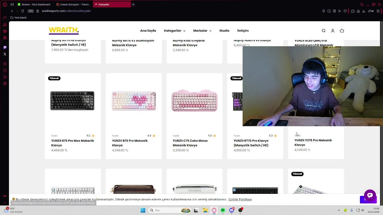The image size is (383, 215).
Task: Open the weather widget showing 10°C
Action: tap(13, 210)
